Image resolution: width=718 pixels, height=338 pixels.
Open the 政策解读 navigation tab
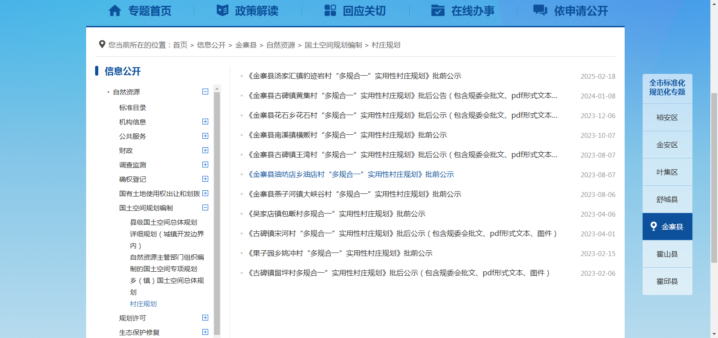pos(256,11)
